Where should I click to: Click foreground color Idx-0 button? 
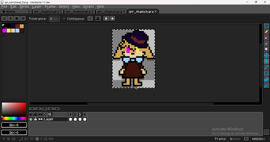[x=14, y=125]
